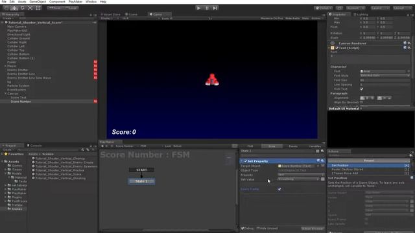Click Actions browser search icon

click(x=411, y=155)
